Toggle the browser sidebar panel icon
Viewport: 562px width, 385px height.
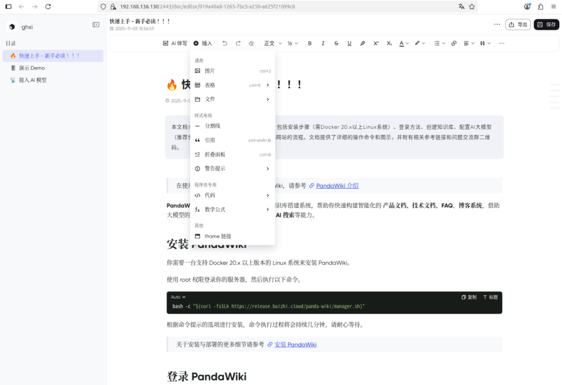tap(9, 6)
